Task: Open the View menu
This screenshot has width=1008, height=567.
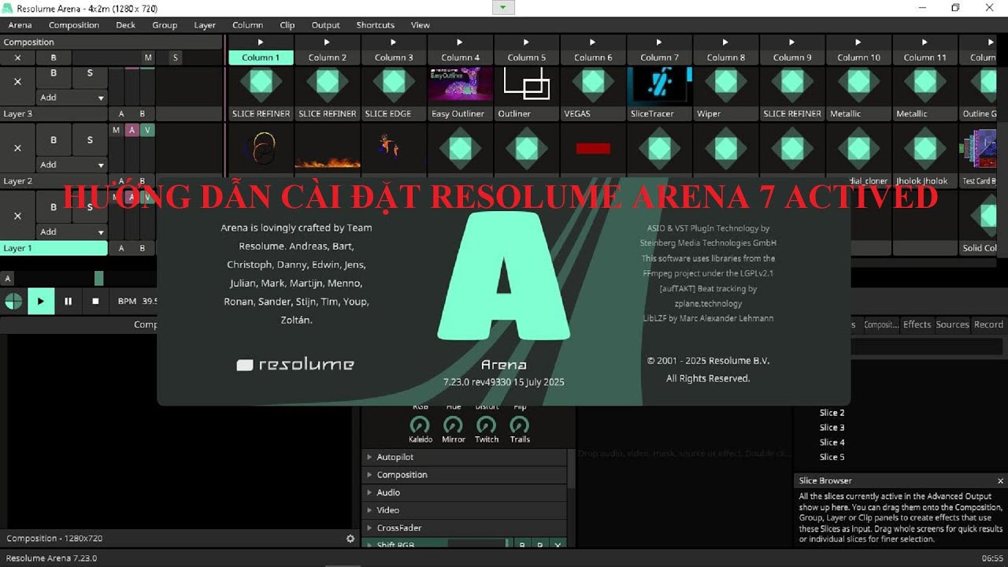Action: pos(421,25)
